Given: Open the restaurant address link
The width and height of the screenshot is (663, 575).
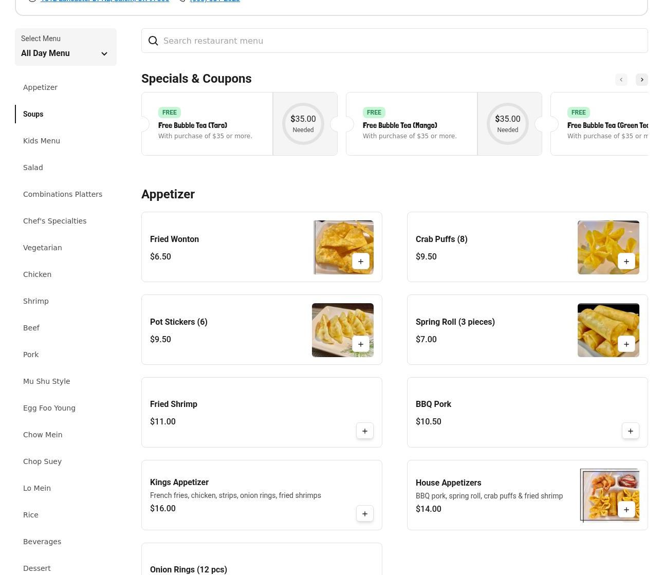Looking at the screenshot, I should pos(105,1).
